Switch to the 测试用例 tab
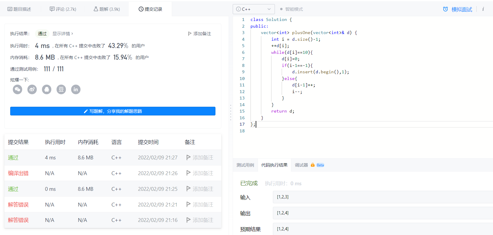 [245, 165]
